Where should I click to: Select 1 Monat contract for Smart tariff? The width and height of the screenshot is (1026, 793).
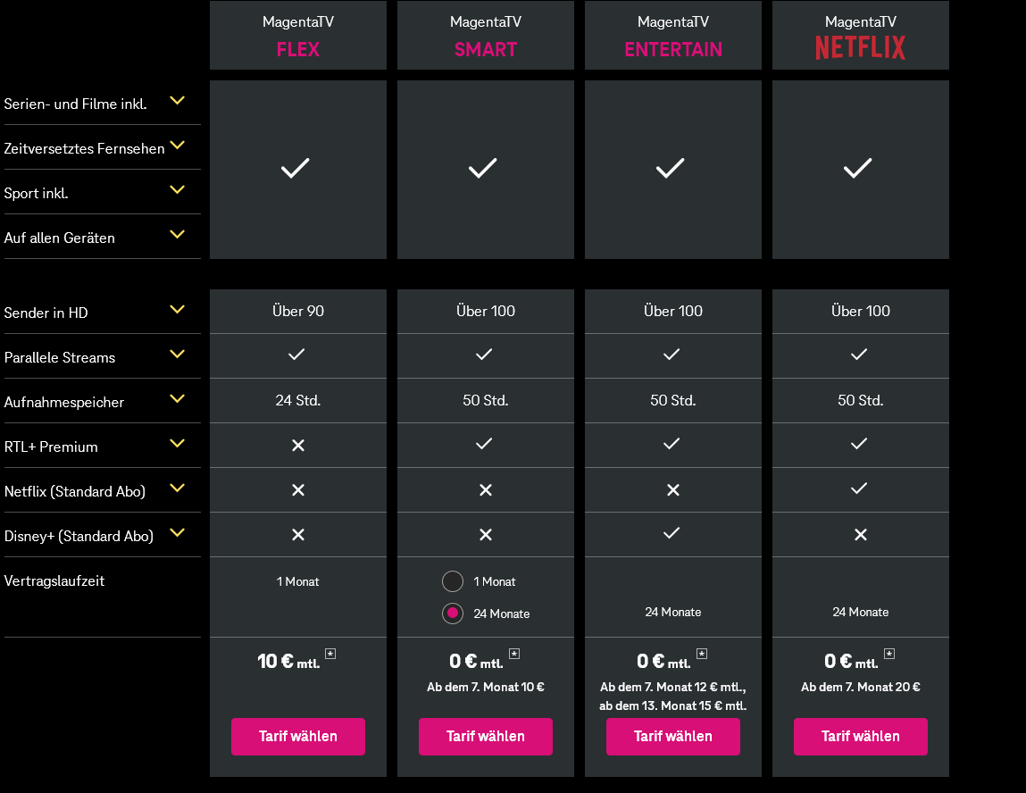[x=452, y=581]
